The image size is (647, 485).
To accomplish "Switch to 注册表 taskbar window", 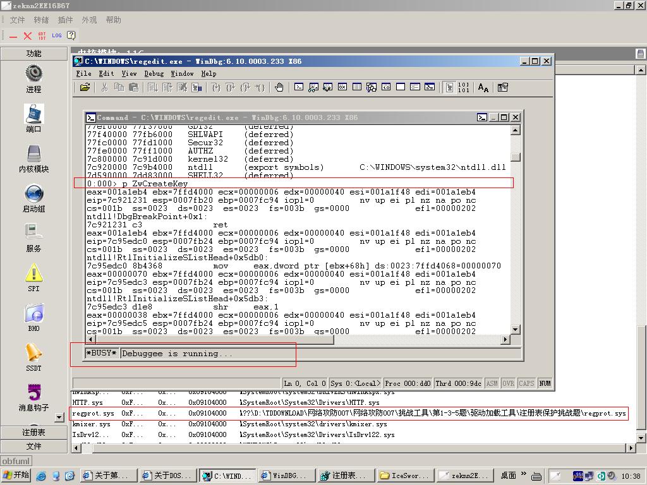I will point(346,476).
